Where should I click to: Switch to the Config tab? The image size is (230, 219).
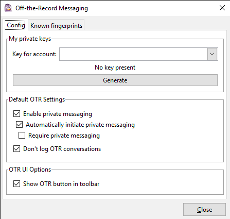[16, 25]
